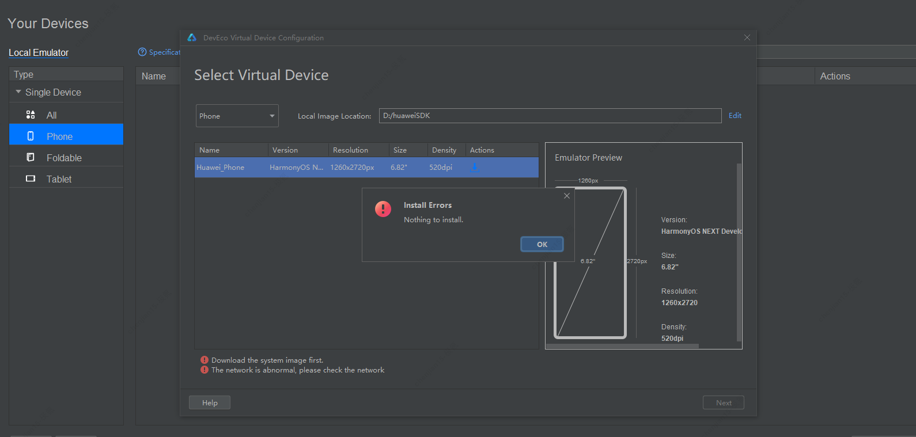
Task: Click error icon beside network abnormal message
Action: (x=205, y=370)
